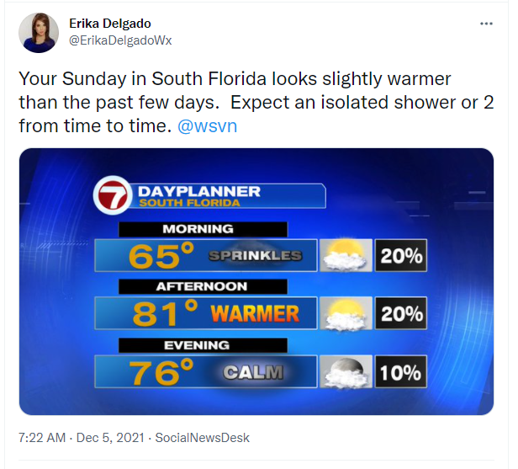This screenshot has height=469, width=518.
Task: Click the channel 7 logo in image
Action: (113, 195)
